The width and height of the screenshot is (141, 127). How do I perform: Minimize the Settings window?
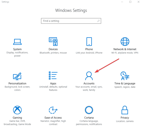coord(122,2)
